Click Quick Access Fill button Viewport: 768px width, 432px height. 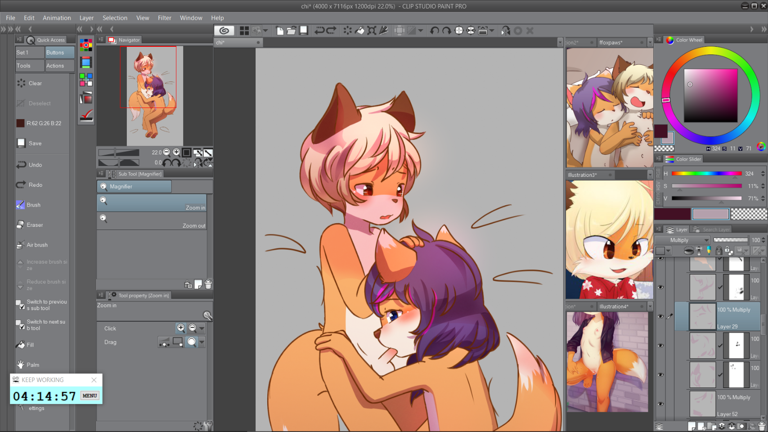[x=42, y=345]
